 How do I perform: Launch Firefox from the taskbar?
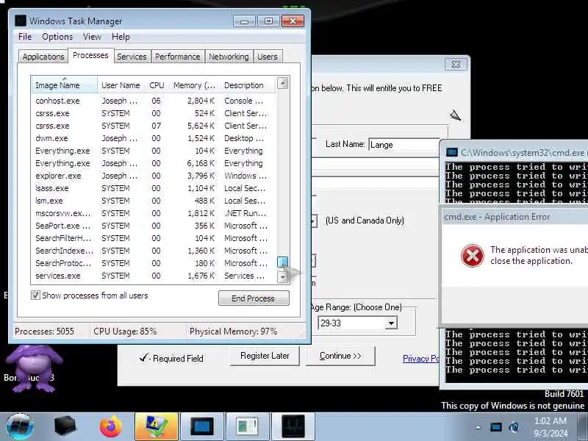pos(111,426)
